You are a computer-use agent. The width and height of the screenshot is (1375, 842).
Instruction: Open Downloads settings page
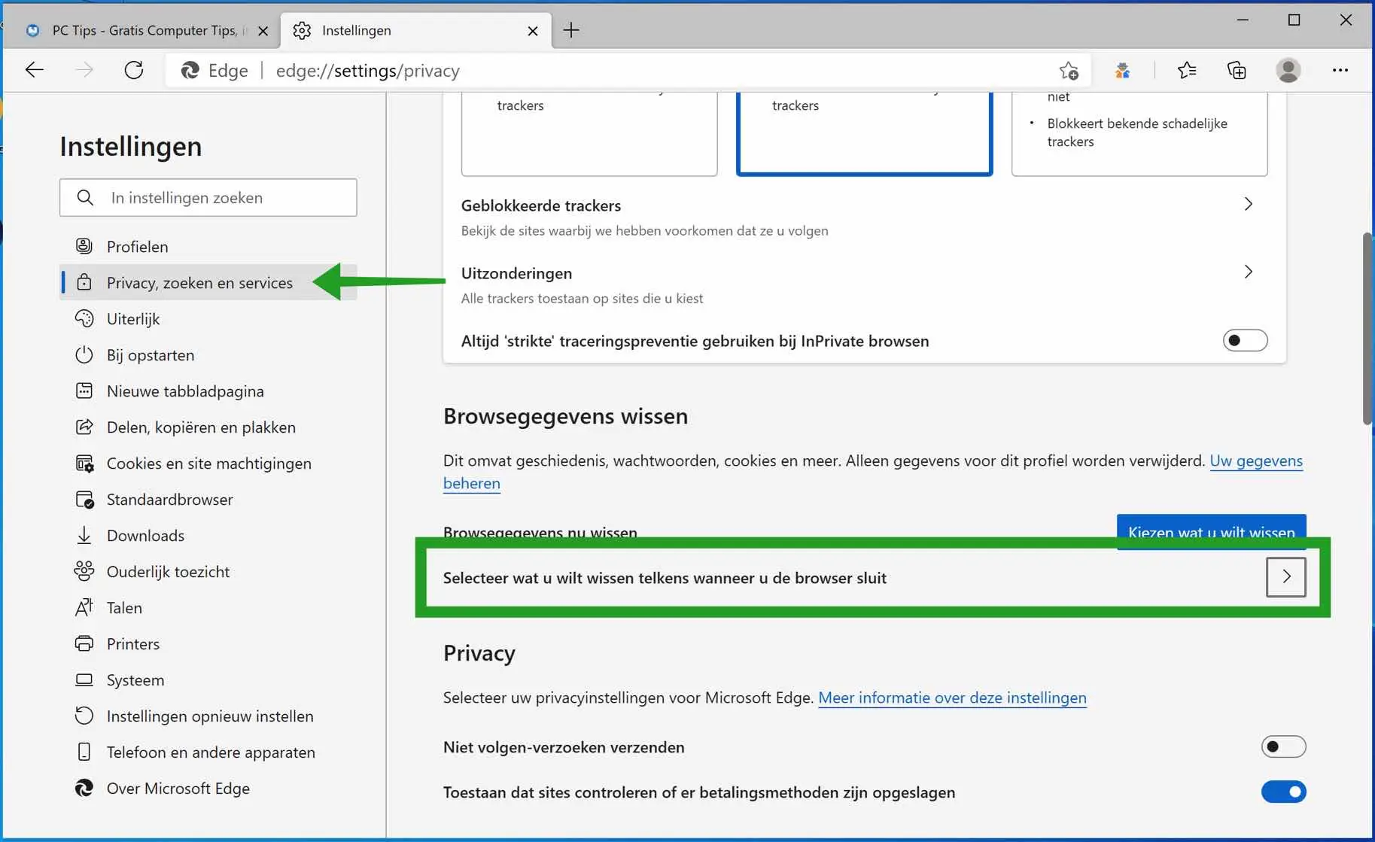[x=208, y=535]
